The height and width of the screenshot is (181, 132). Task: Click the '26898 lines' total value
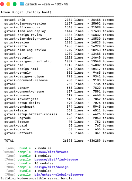pos(73,141)
